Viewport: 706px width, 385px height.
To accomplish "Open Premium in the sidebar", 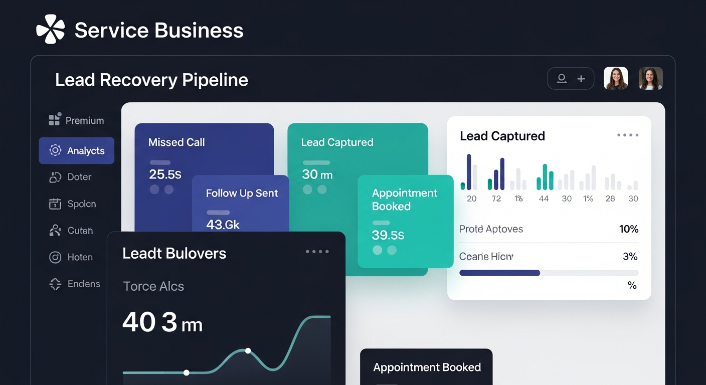I will pyautogui.click(x=76, y=120).
